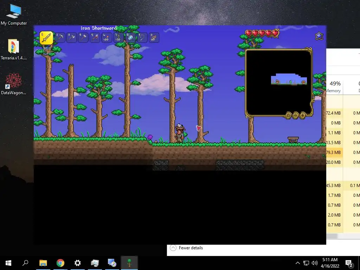Image resolution: width=360 pixels, height=270 pixels.
Task: Select the wood stack in hotbar slot 0
Action: 154,37
